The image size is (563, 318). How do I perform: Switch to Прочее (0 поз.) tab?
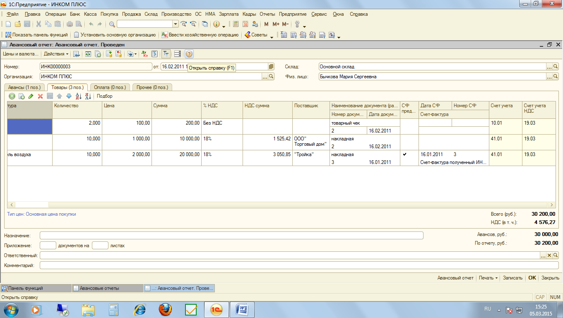[153, 87]
